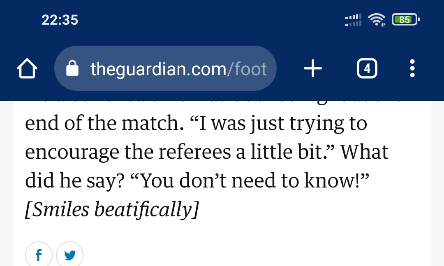
Task: Share article via Facebook icon
Action: click(39, 254)
